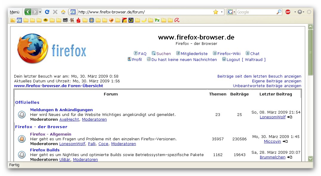Open the Firefox Builds forum
The height and width of the screenshot is (176, 321).
click(45, 150)
